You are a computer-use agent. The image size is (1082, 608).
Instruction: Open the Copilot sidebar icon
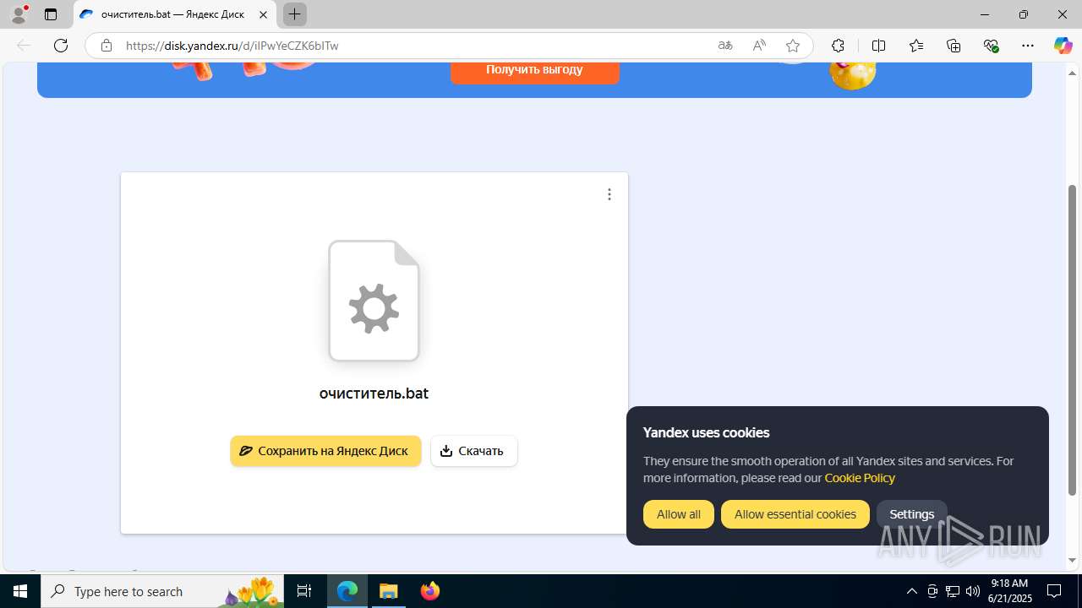pos(1063,46)
